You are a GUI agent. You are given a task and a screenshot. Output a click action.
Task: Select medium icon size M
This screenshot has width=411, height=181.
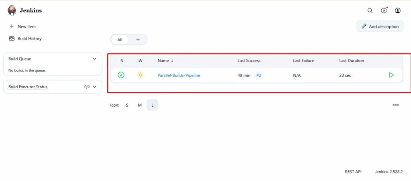pos(140,105)
